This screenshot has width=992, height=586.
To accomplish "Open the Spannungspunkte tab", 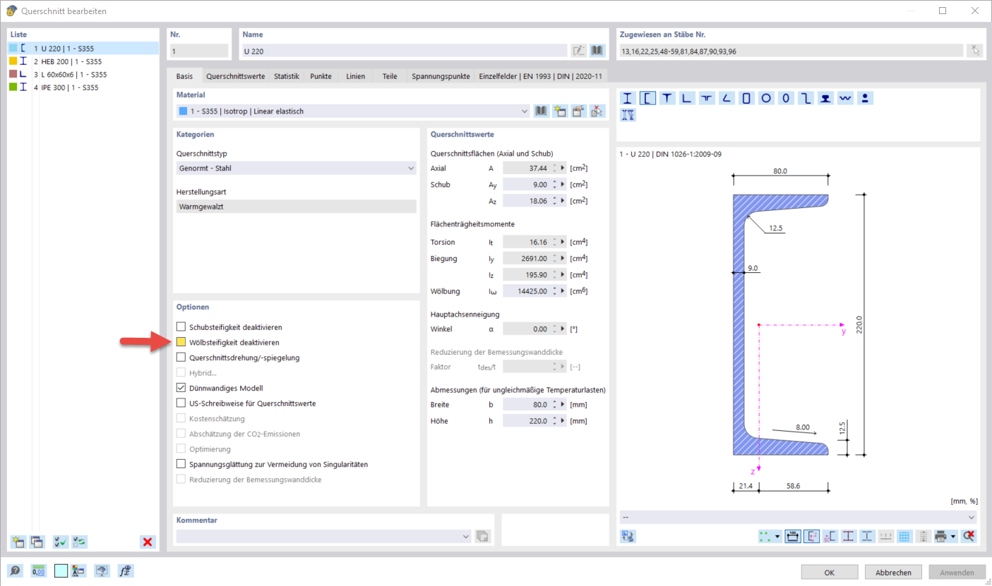I will [441, 76].
